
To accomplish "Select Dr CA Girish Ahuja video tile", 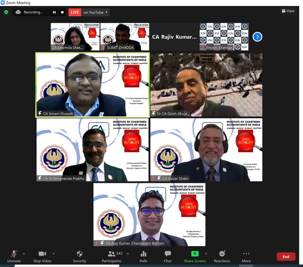I will [206, 85].
